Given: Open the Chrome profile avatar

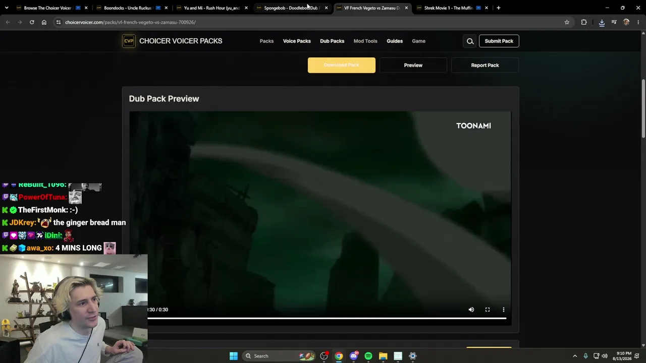Looking at the screenshot, I should coord(626,22).
